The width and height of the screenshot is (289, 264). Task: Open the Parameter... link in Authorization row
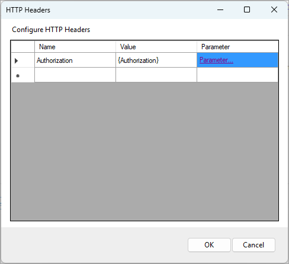[x=216, y=60]
